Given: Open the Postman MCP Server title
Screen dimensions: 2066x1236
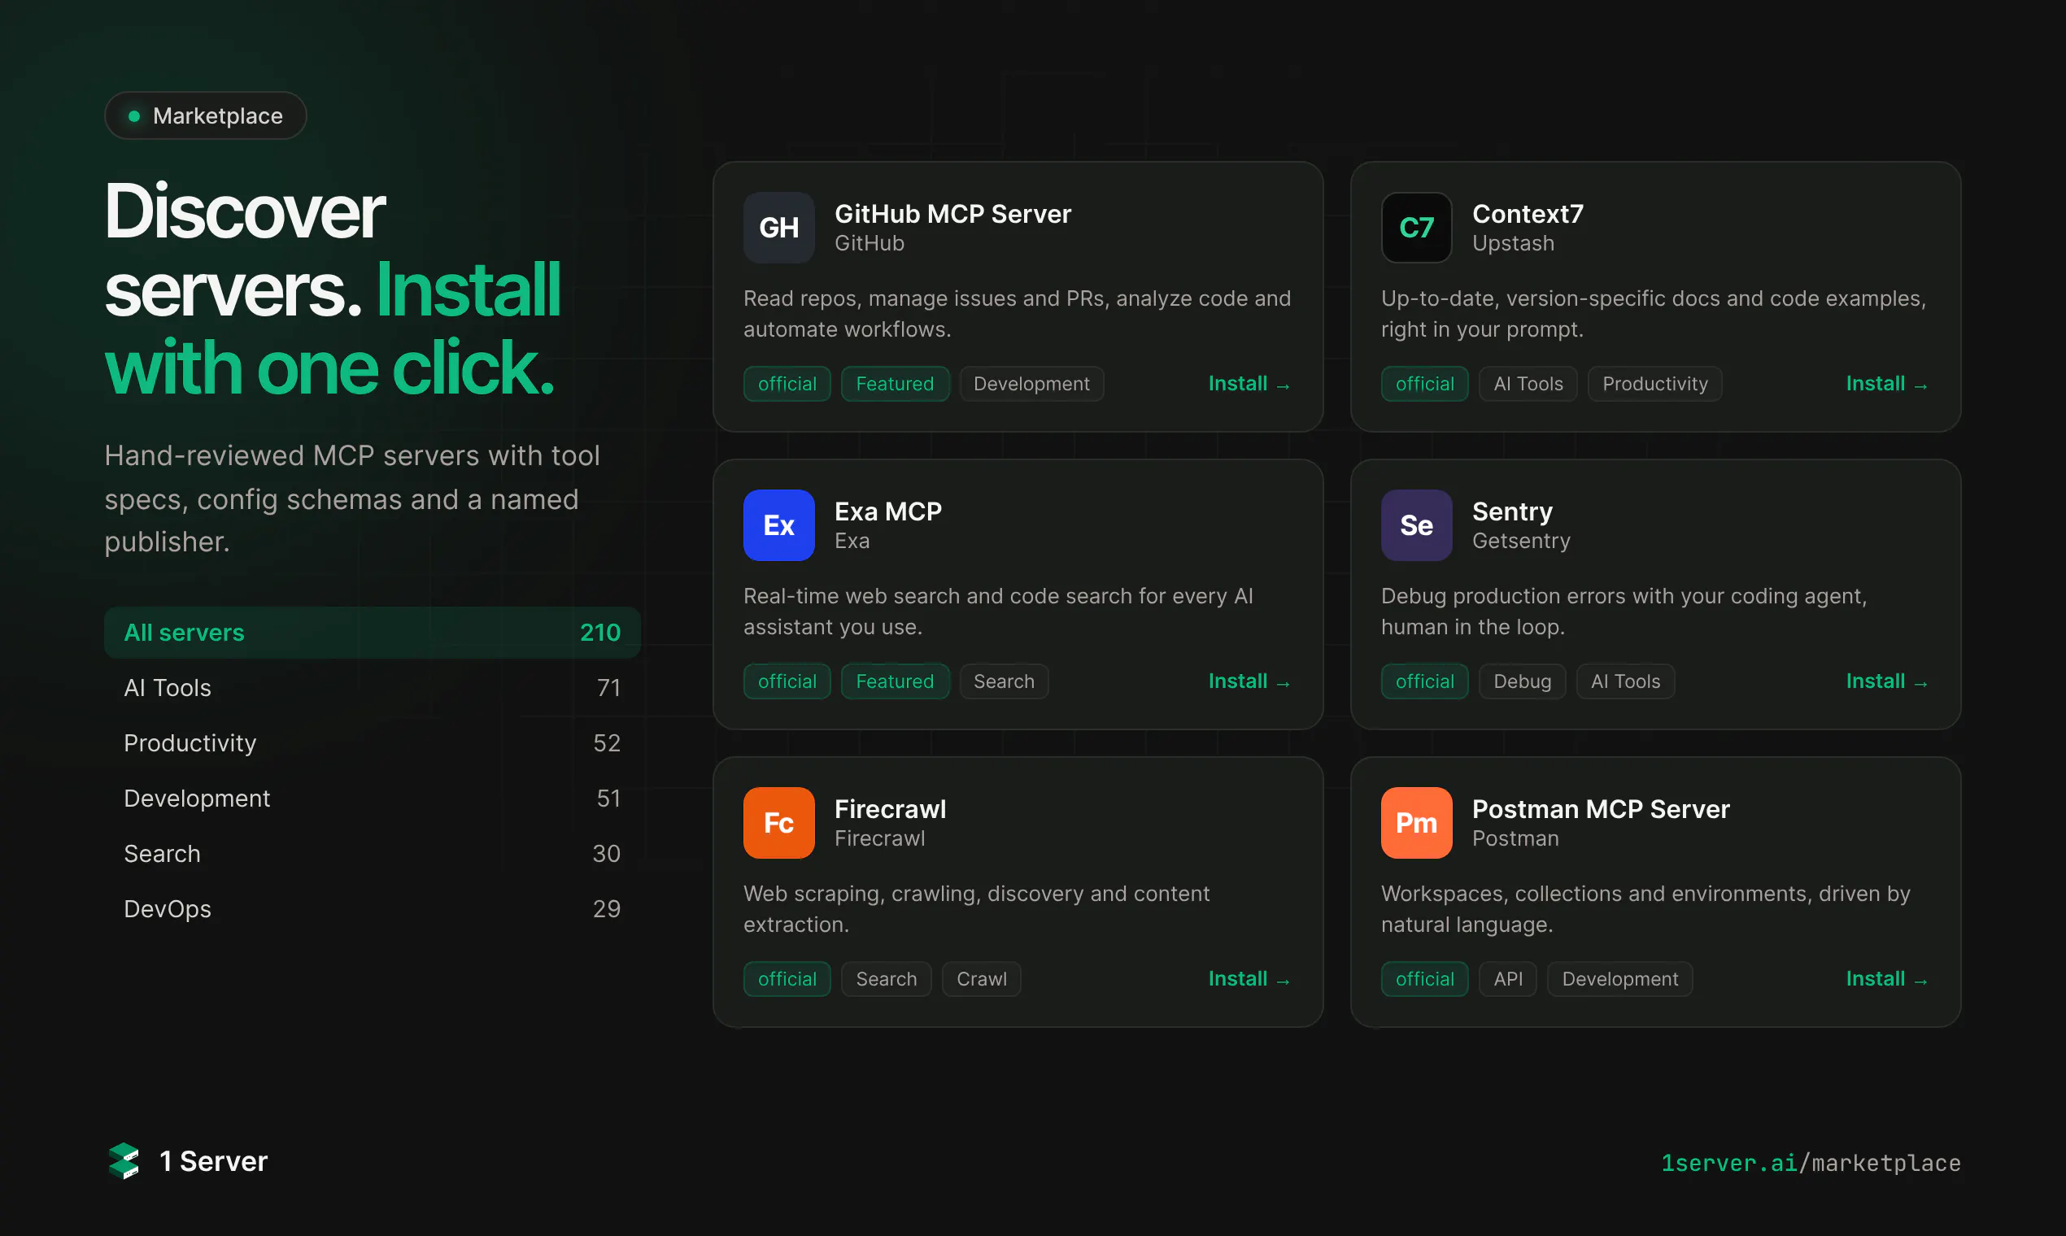Looking at the screenshot, I should (x=1599, y=808).
